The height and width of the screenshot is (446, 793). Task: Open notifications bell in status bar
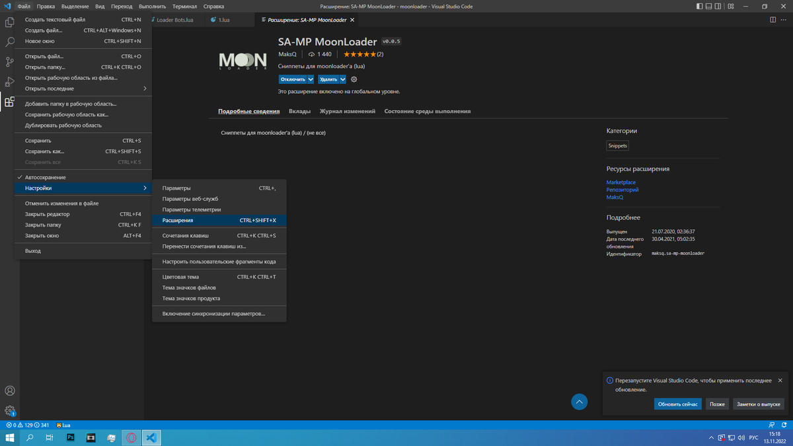click(784, 425)
